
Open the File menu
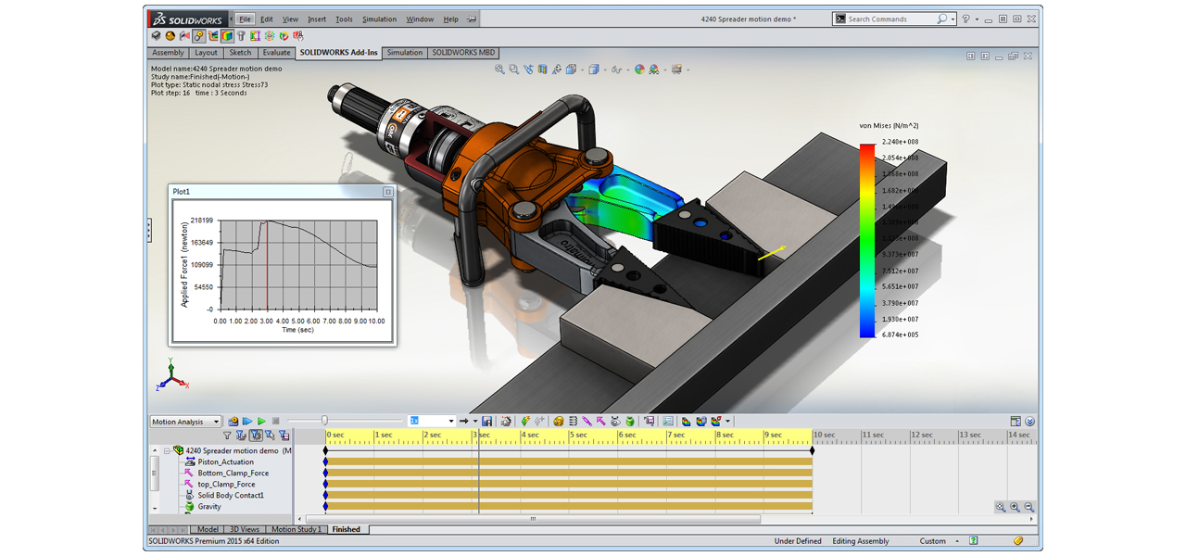pyautogui.click(x=245, y=19)
